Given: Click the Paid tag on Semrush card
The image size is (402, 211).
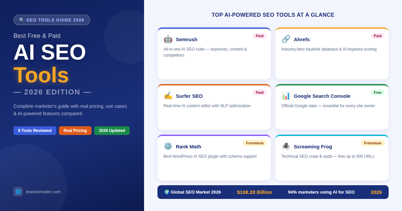Looking at the screenshot, I should 260,36.
